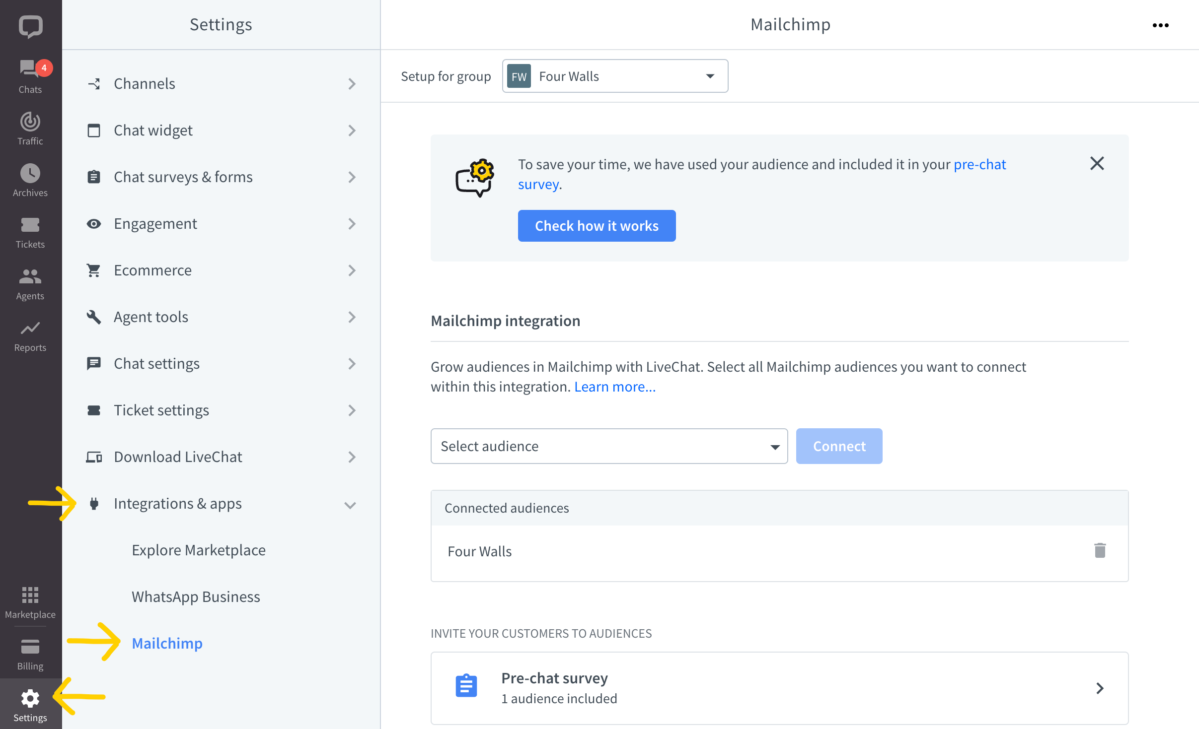Delete the Four Walls connected audience
Screen dimensions: 1199x729
(1100, 550)
